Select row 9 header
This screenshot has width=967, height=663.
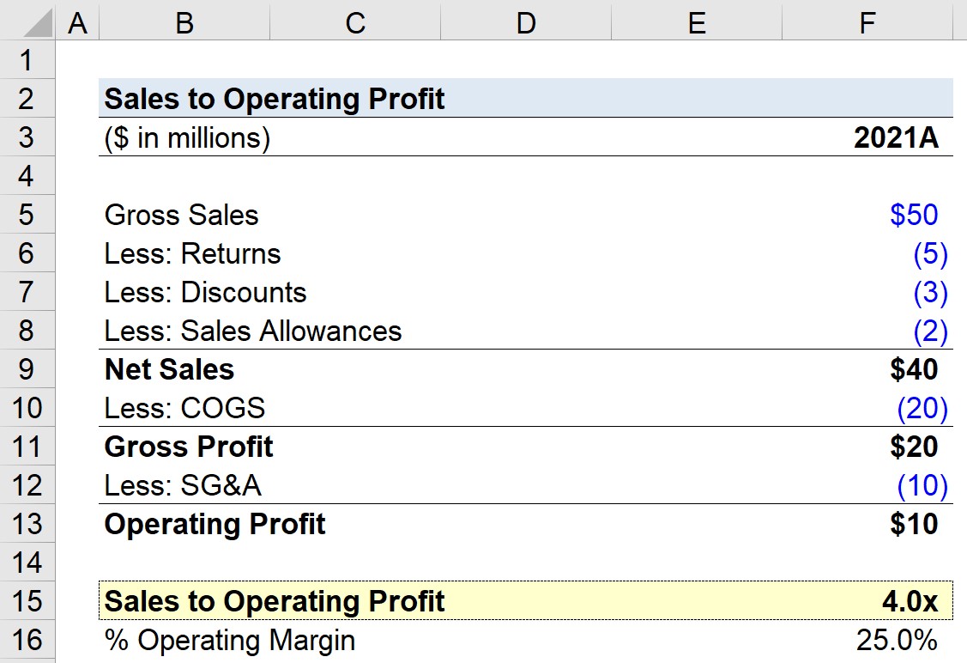27,369
